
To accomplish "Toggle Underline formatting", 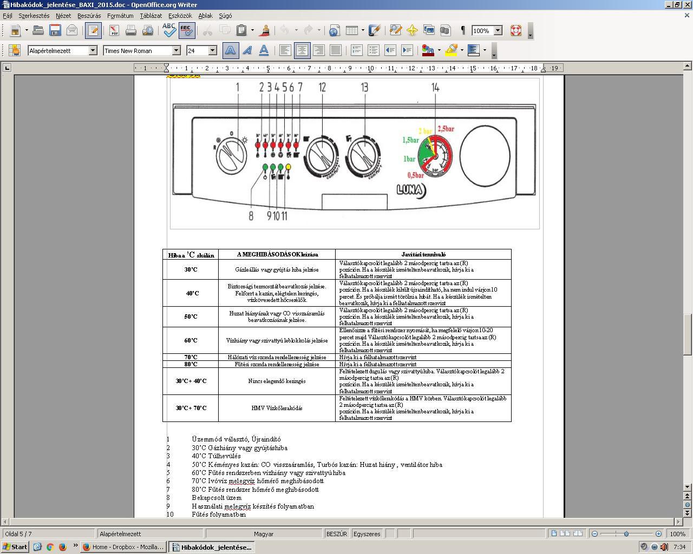I will point(264,50).
